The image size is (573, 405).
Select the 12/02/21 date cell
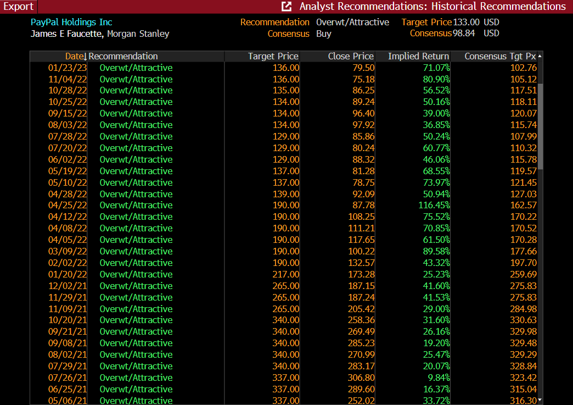(68, 286)
